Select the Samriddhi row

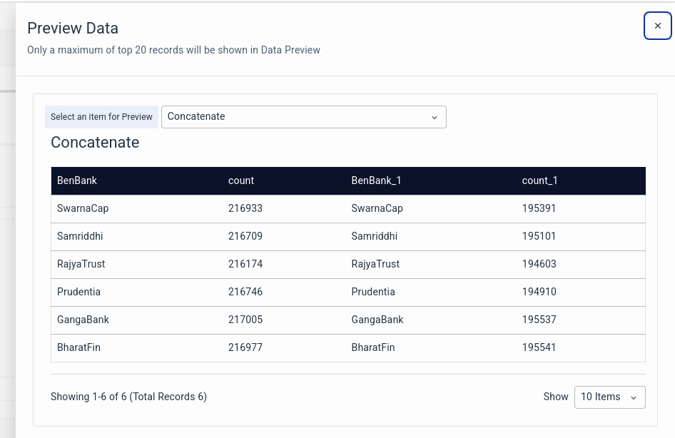214,236
